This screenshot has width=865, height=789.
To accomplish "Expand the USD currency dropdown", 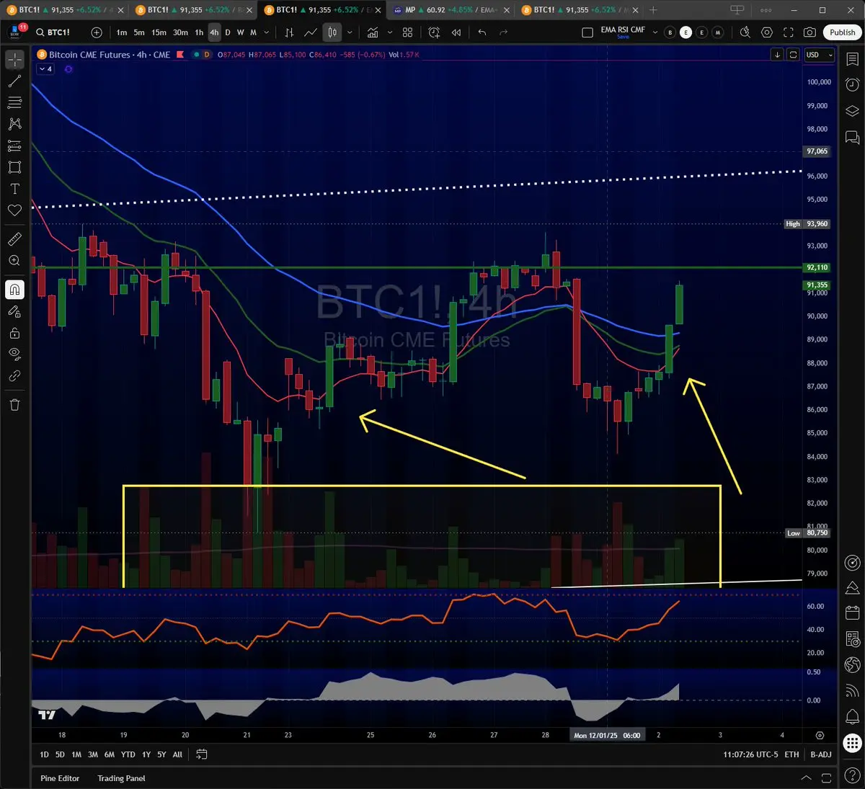I will click(819, 55).
